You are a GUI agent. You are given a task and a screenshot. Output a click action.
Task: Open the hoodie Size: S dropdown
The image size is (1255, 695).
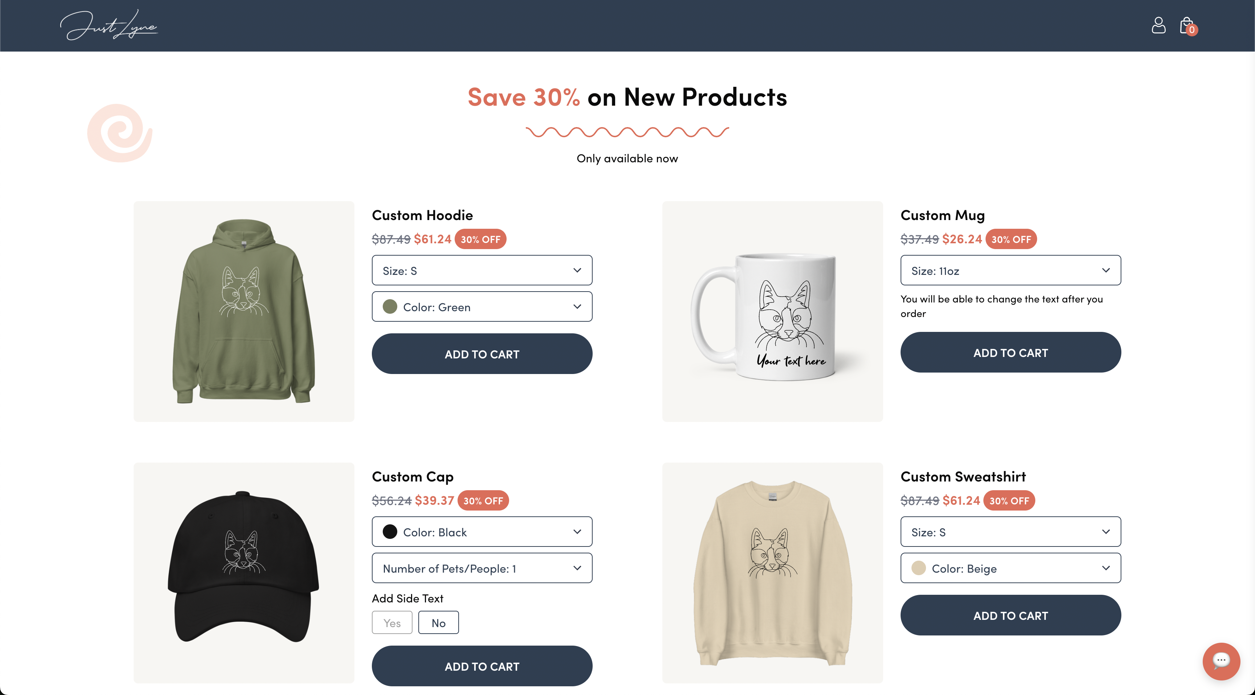(482, 270)
